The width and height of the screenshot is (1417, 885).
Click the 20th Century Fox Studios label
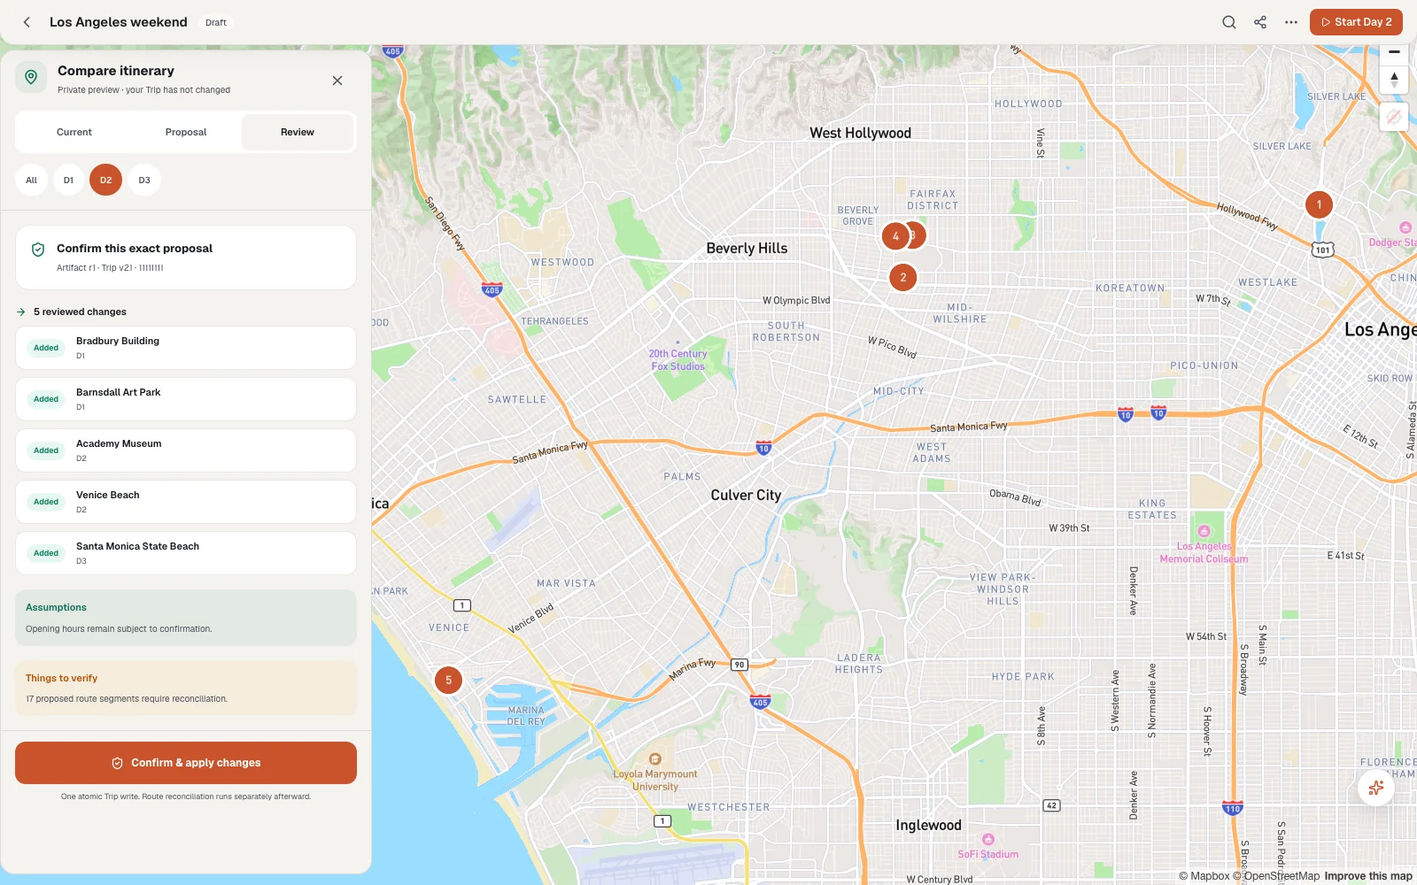point(678,359)
